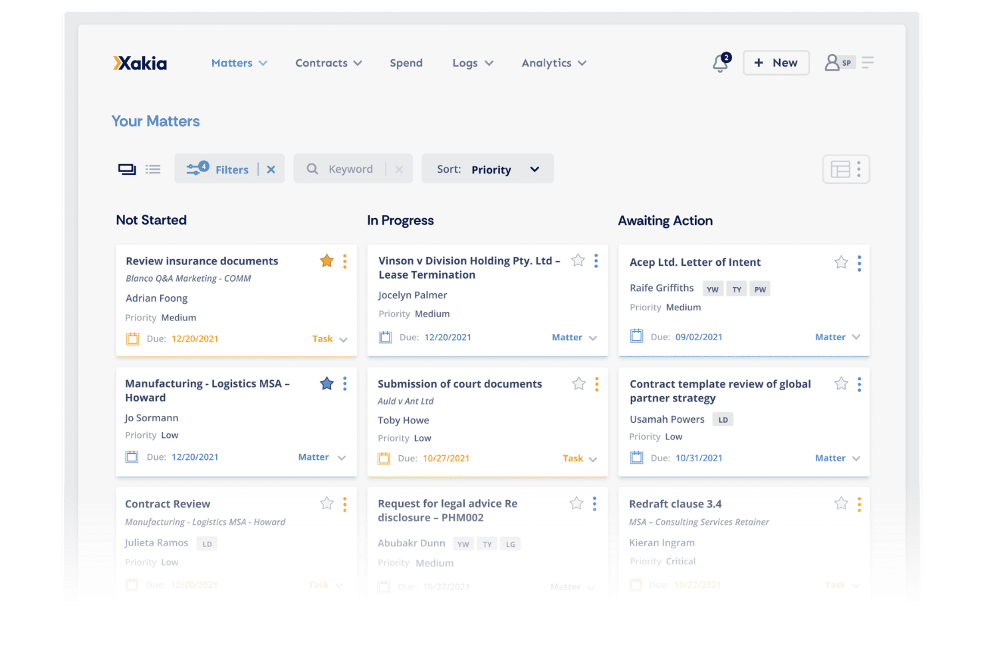The width and height of the screenshot is (984, 656).
Task: Open the Matters menu
Action: (x=239, y=63)
